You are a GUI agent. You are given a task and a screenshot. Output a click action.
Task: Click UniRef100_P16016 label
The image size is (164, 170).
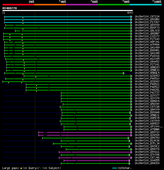147,56
